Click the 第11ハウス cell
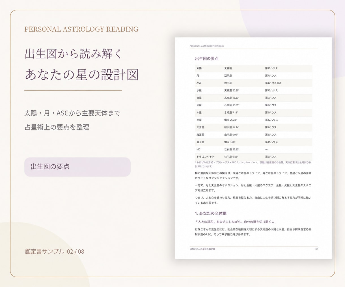This screenshot has width=345, height=287. click(x=271, y=142)
